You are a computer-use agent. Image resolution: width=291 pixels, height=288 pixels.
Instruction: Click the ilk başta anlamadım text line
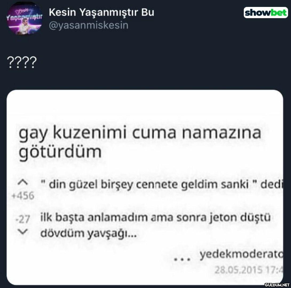(156, 218)
